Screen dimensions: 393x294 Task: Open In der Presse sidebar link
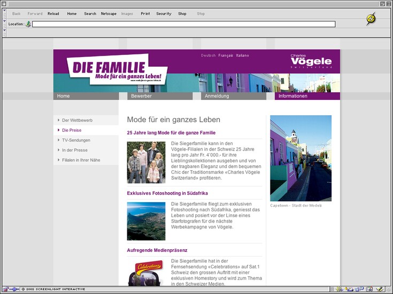86,150
